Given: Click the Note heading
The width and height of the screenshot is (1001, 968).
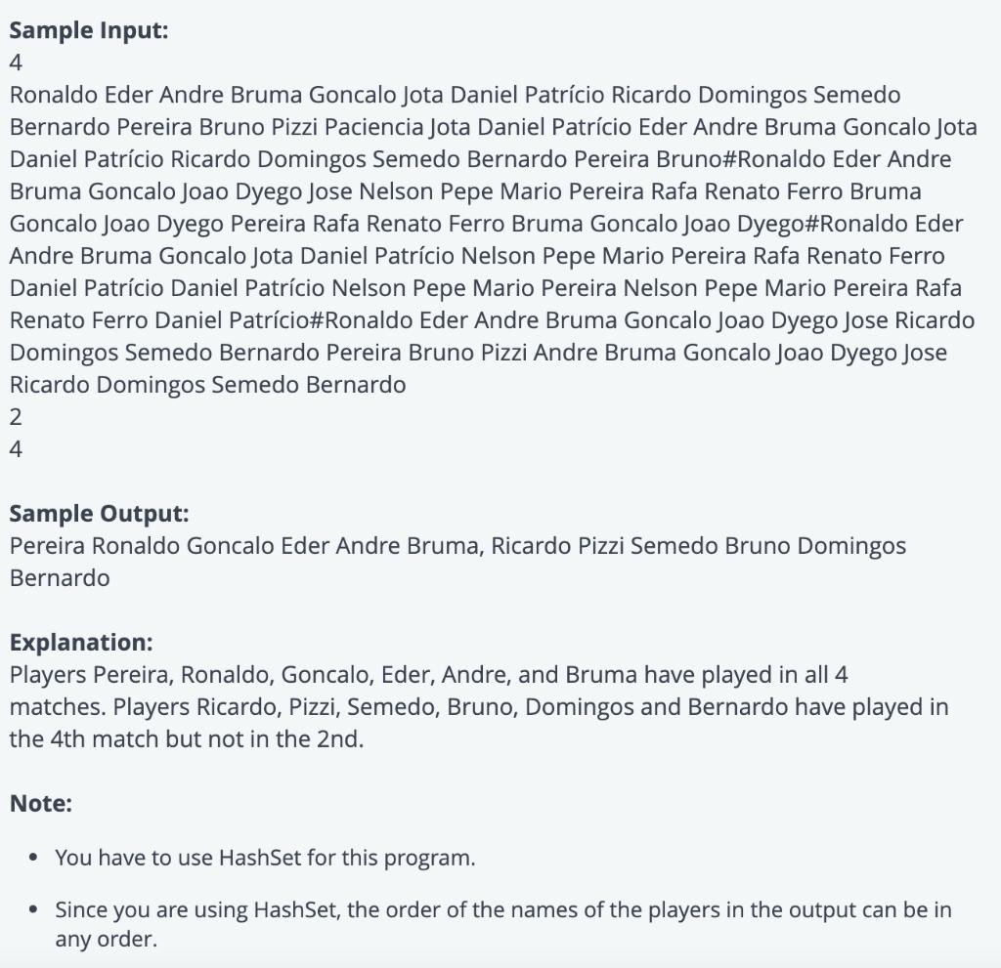Looking at the screenshot, I should coord(41,803).
